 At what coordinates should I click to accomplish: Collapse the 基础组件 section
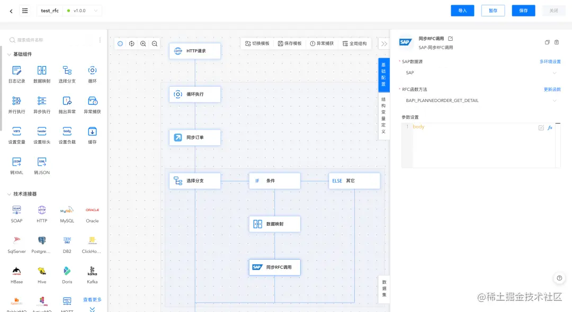[9, 54]
